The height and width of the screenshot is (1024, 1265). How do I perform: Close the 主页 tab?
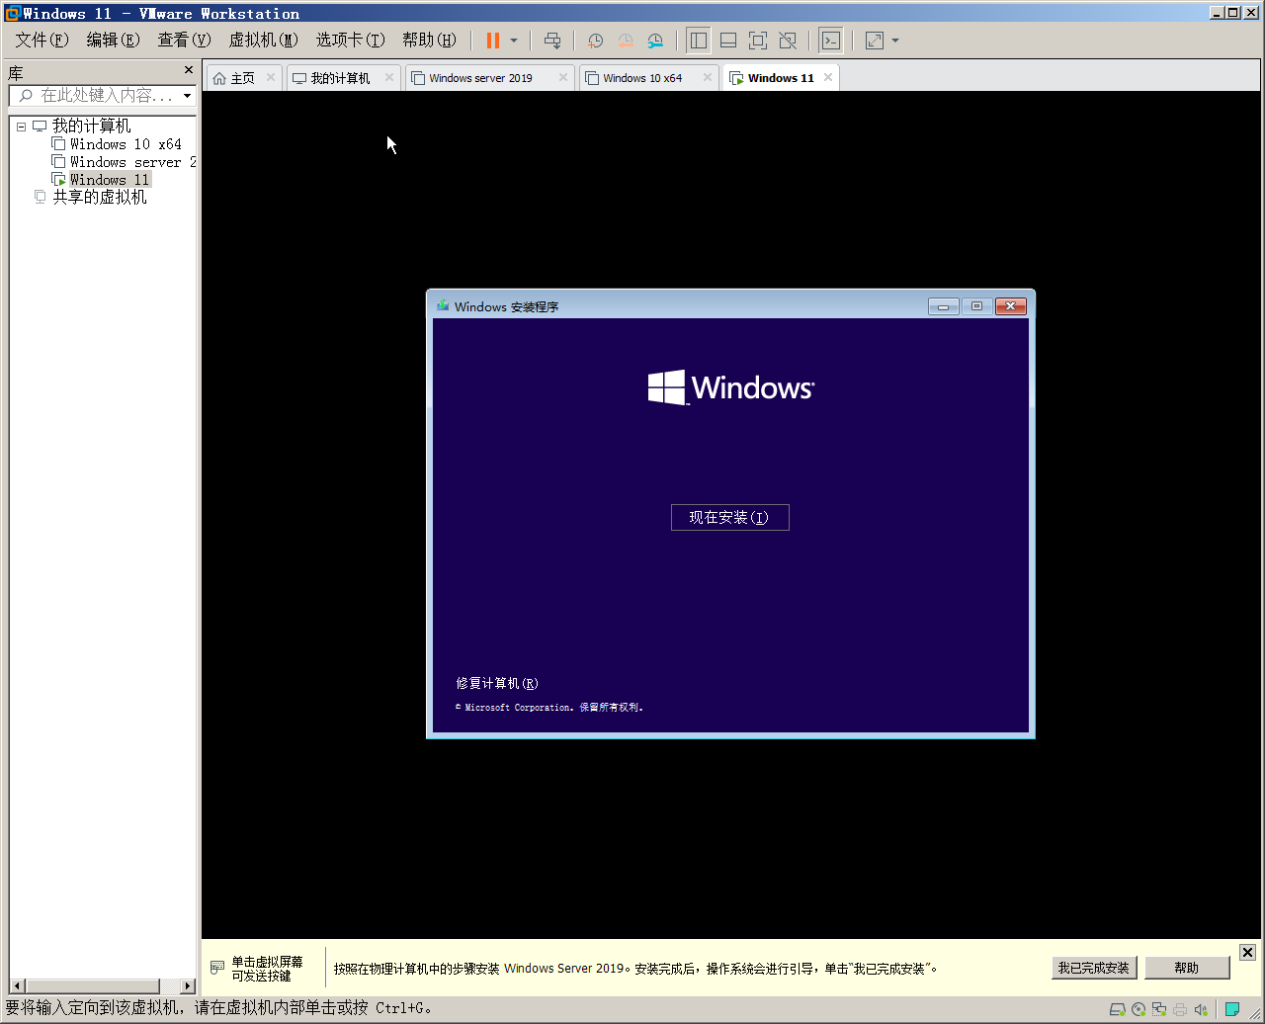(271, 77)
